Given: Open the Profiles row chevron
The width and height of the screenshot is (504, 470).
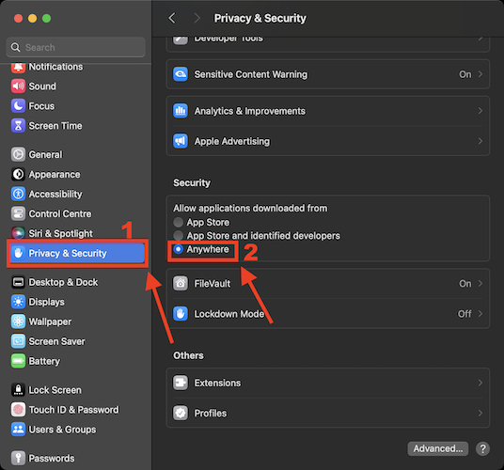Looking at the screenshot, I should point(480,413).
